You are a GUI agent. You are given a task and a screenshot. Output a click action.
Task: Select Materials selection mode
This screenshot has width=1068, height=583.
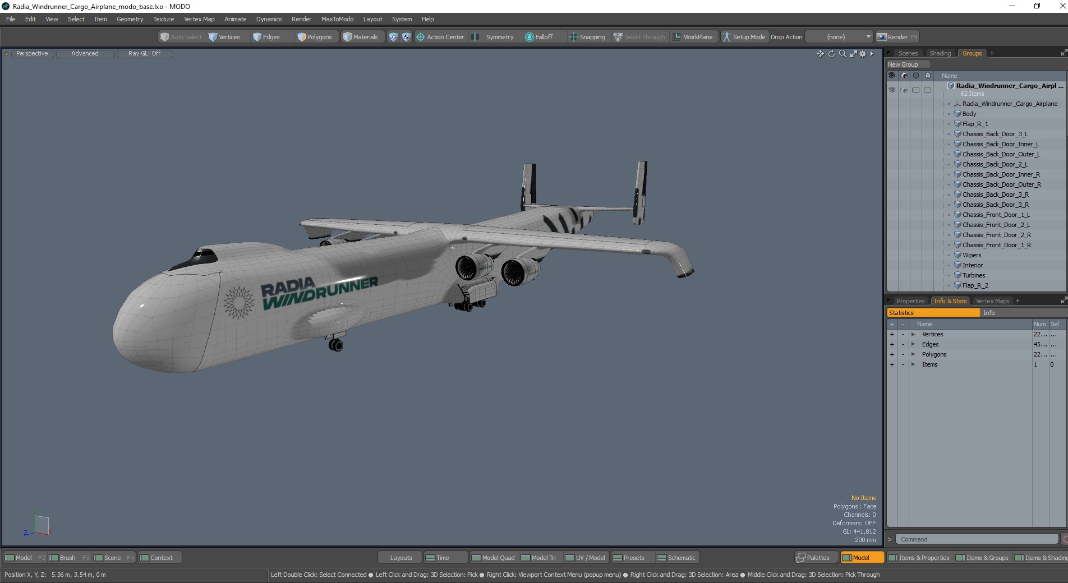click(x=361, y=37)
